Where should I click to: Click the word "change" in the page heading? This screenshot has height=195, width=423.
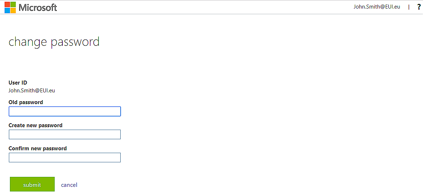tap(28, 42)
